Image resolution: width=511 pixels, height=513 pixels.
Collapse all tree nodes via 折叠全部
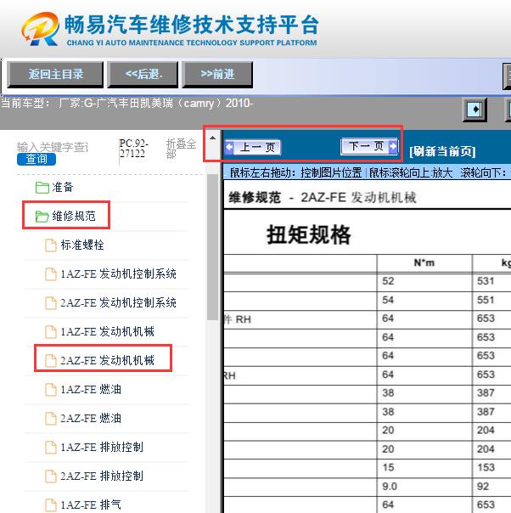[181, 149]
